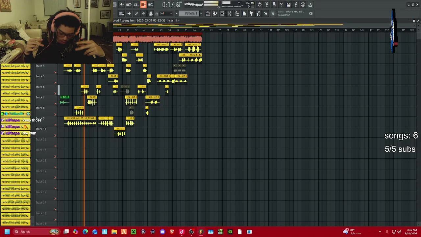Open the Windows Start menu
Image resolution: width=421 pixels, height=237 pixels.
tap(7, 232)
